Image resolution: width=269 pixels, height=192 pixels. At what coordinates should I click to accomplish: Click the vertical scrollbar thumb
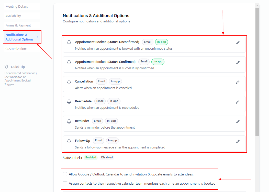[x=257, y=71]
